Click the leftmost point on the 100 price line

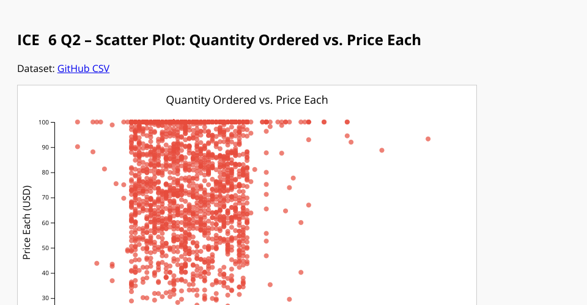click(x=78, y=122)
